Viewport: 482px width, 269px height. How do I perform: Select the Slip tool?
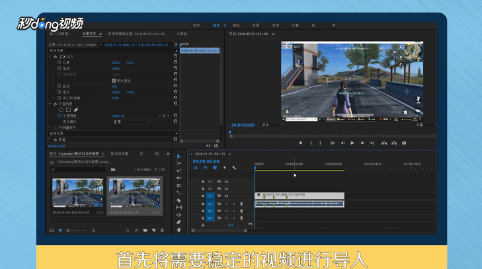tap(179, 208)
